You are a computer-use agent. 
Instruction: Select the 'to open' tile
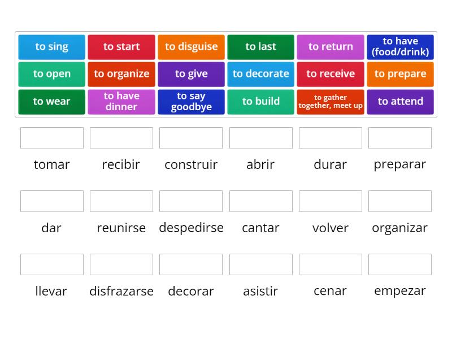[x=51, y=74]
